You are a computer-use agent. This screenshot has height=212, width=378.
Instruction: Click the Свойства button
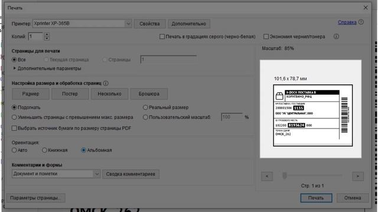[149, 24]
